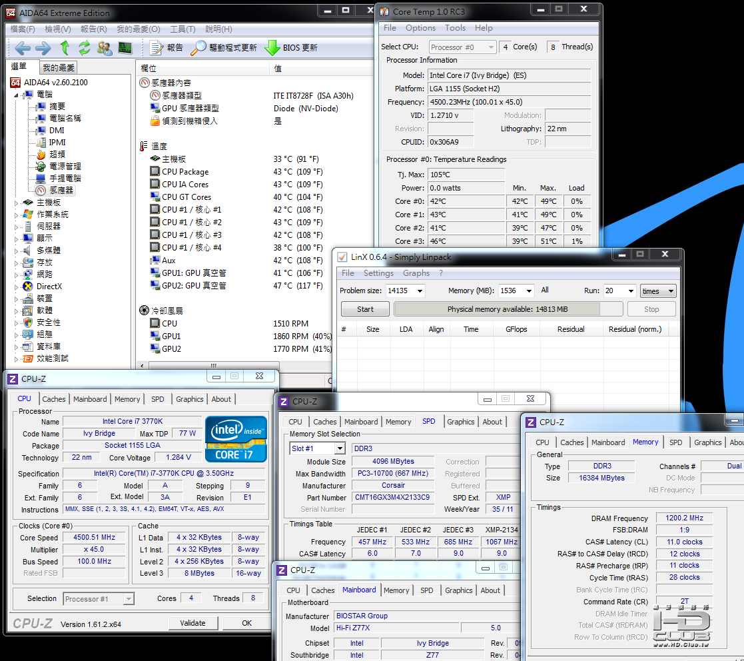Click the green-graph monitor toolbar icon
Image resolution: width=744 pixels, height=661 pixels.
tap(125, 48)
